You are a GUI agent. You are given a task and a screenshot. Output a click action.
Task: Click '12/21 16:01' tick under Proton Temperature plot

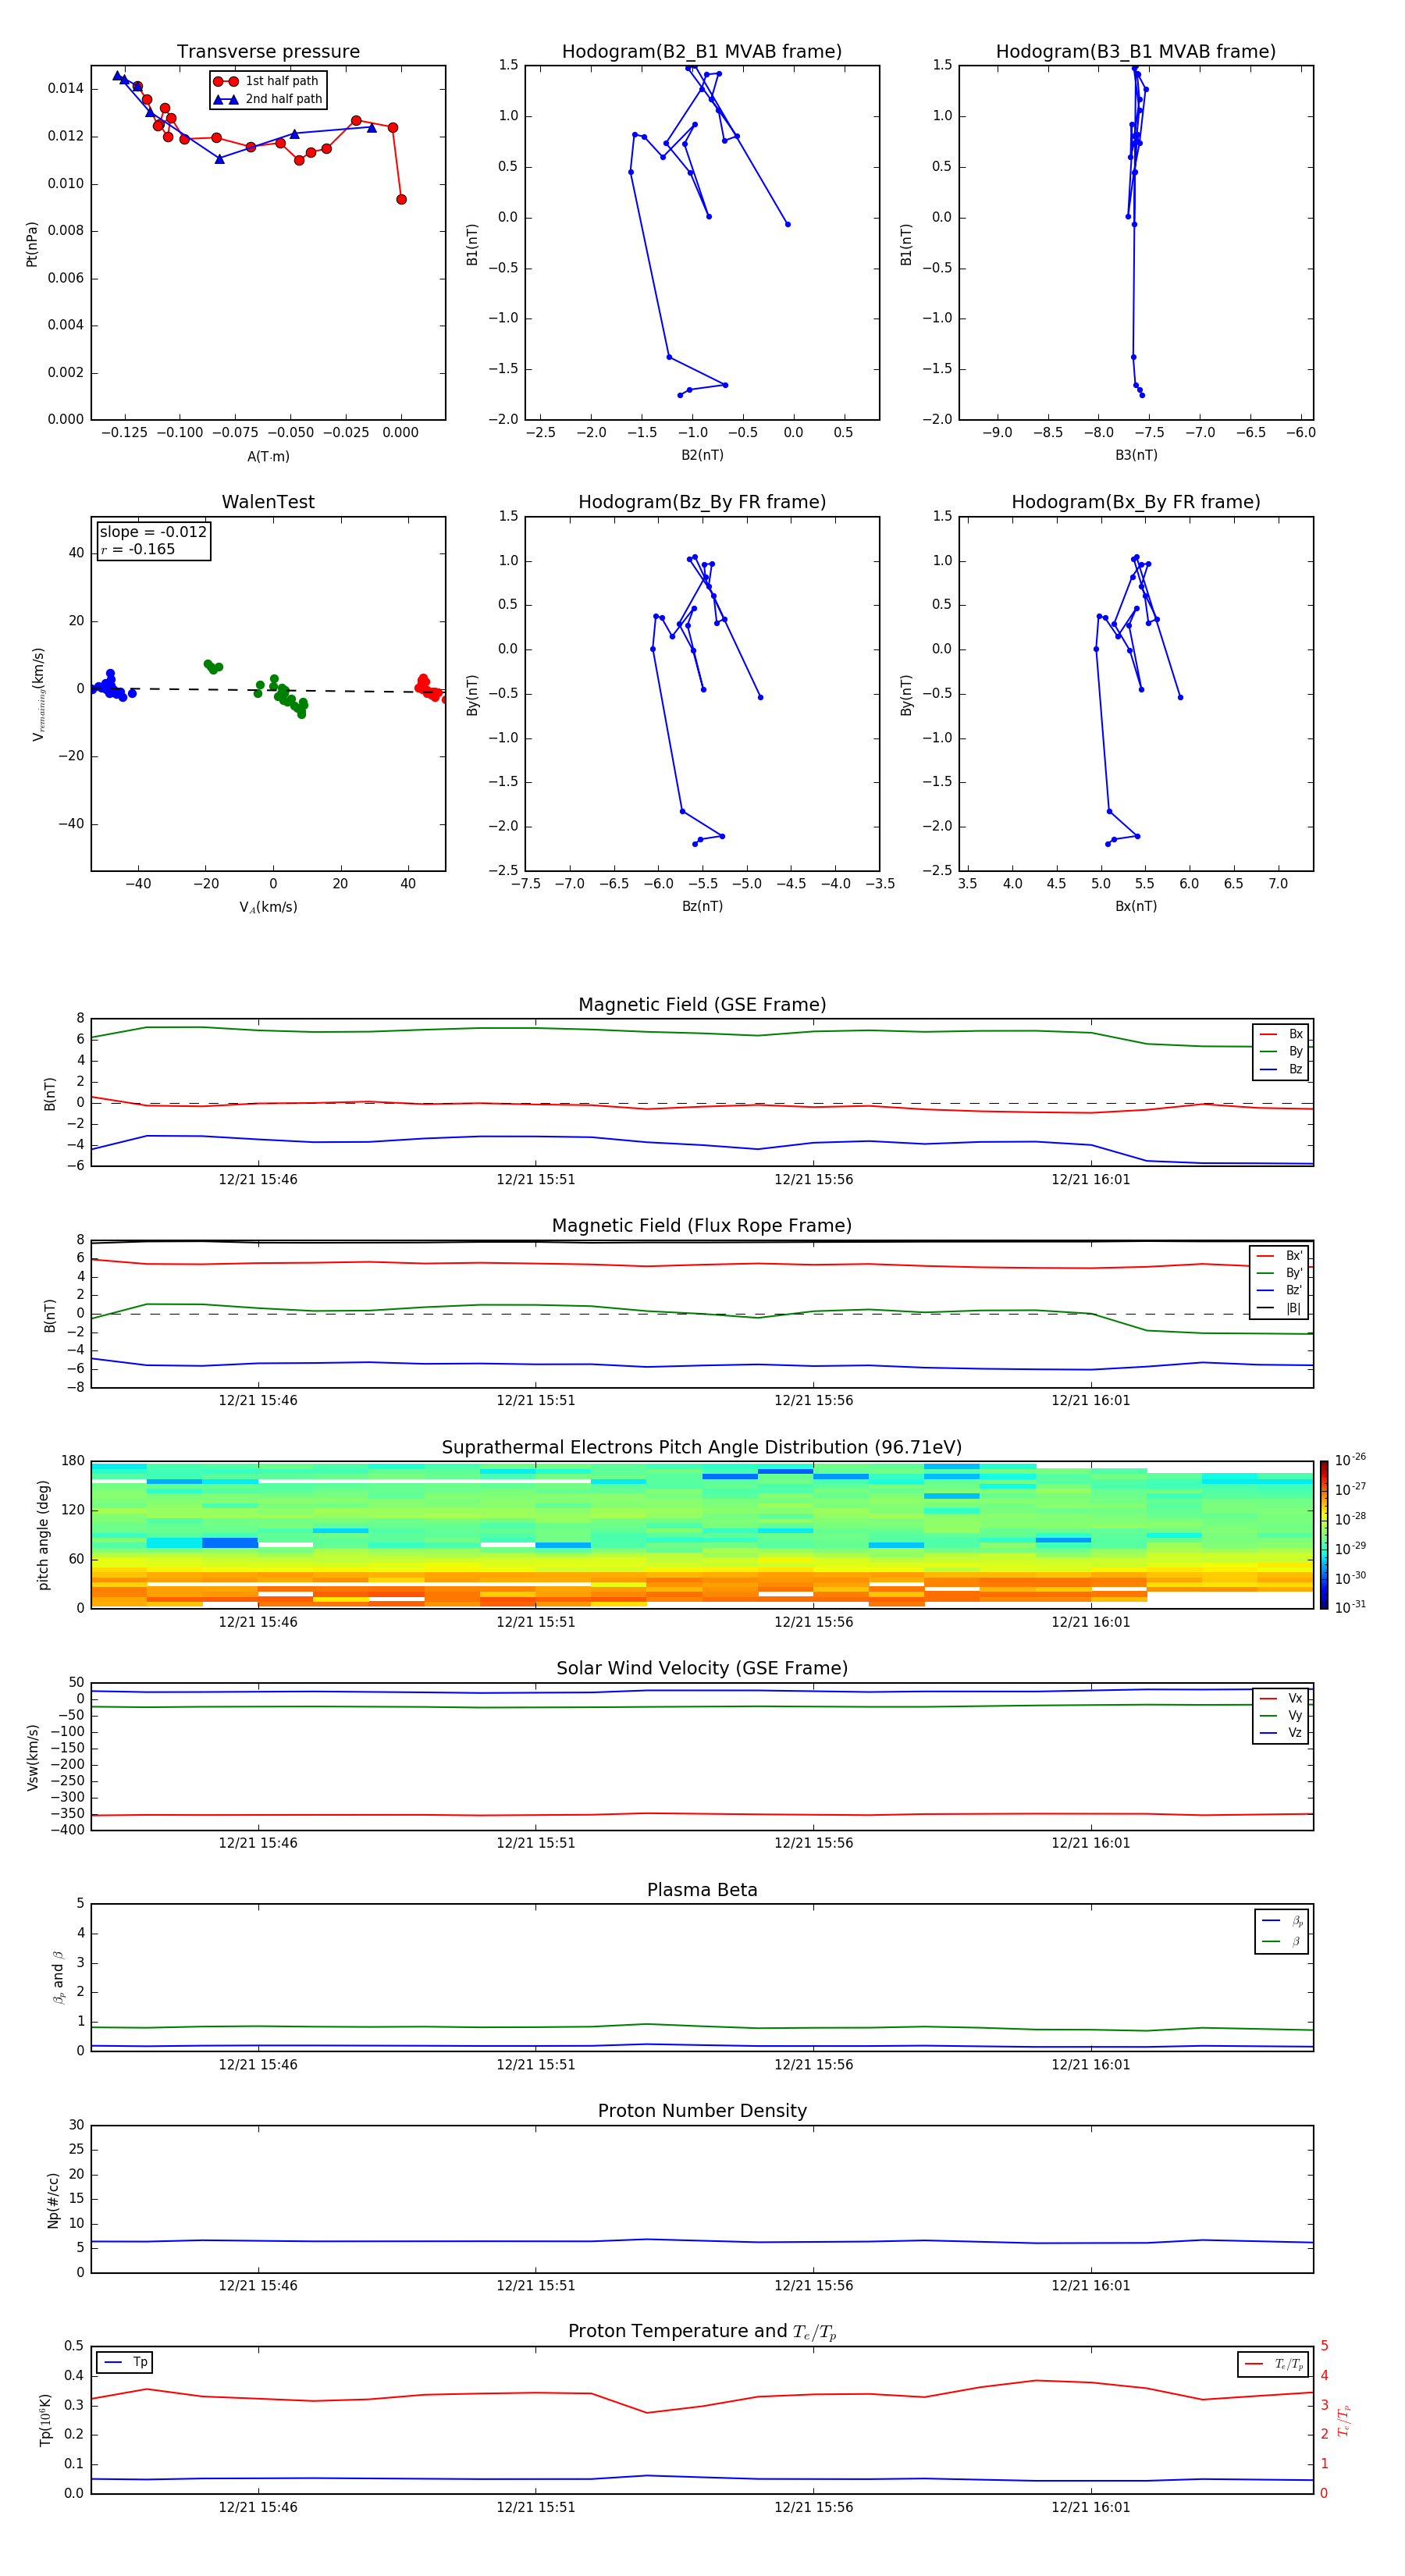(x=1091, y=2507)
